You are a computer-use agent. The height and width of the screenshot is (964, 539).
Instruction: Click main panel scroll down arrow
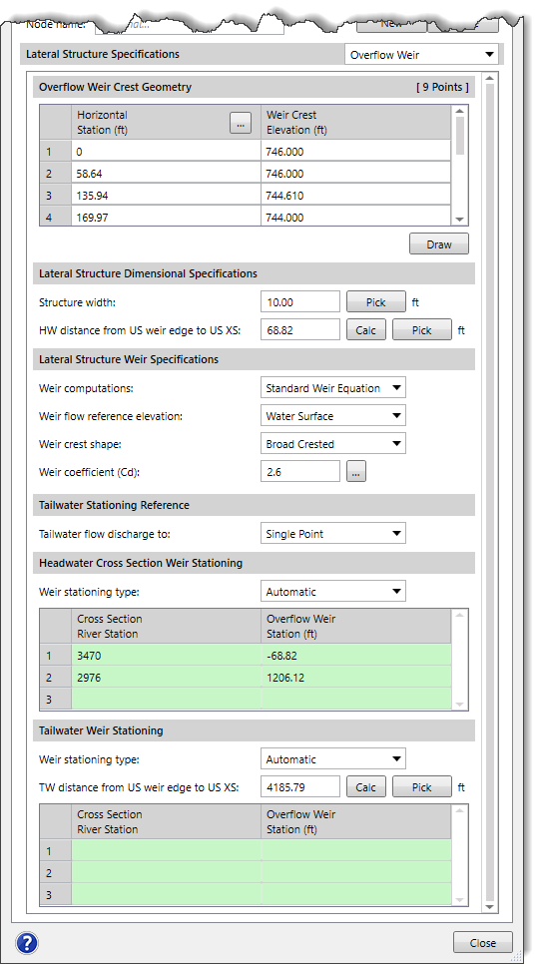[490, 906]
